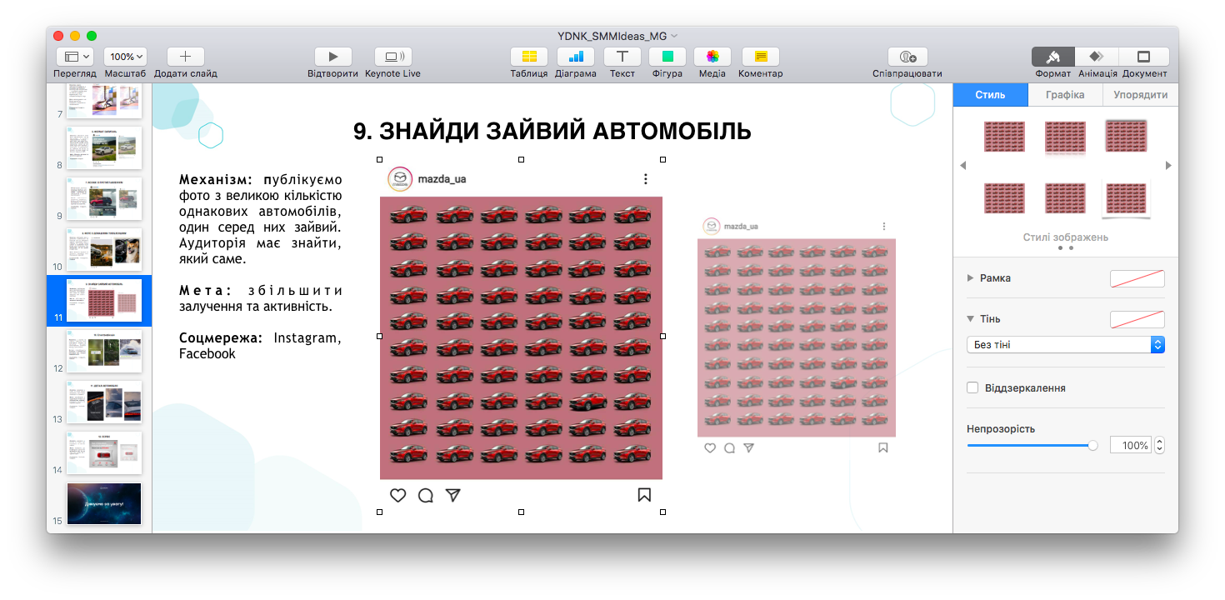Select slide 10 thumbnail in navigator
1225x600 pixels.
(x=104, y=249)
